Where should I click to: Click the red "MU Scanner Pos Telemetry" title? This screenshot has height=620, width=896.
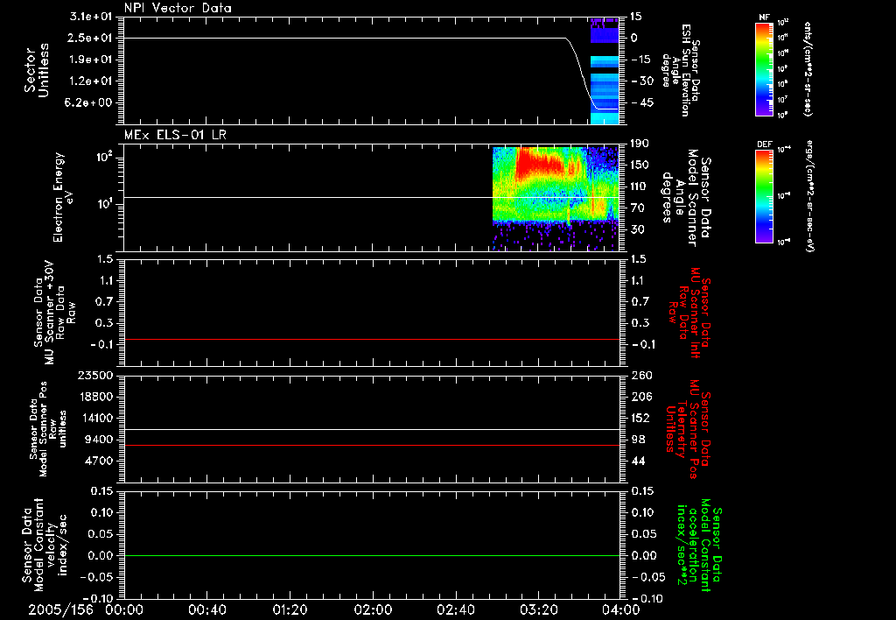coord(689,429)
